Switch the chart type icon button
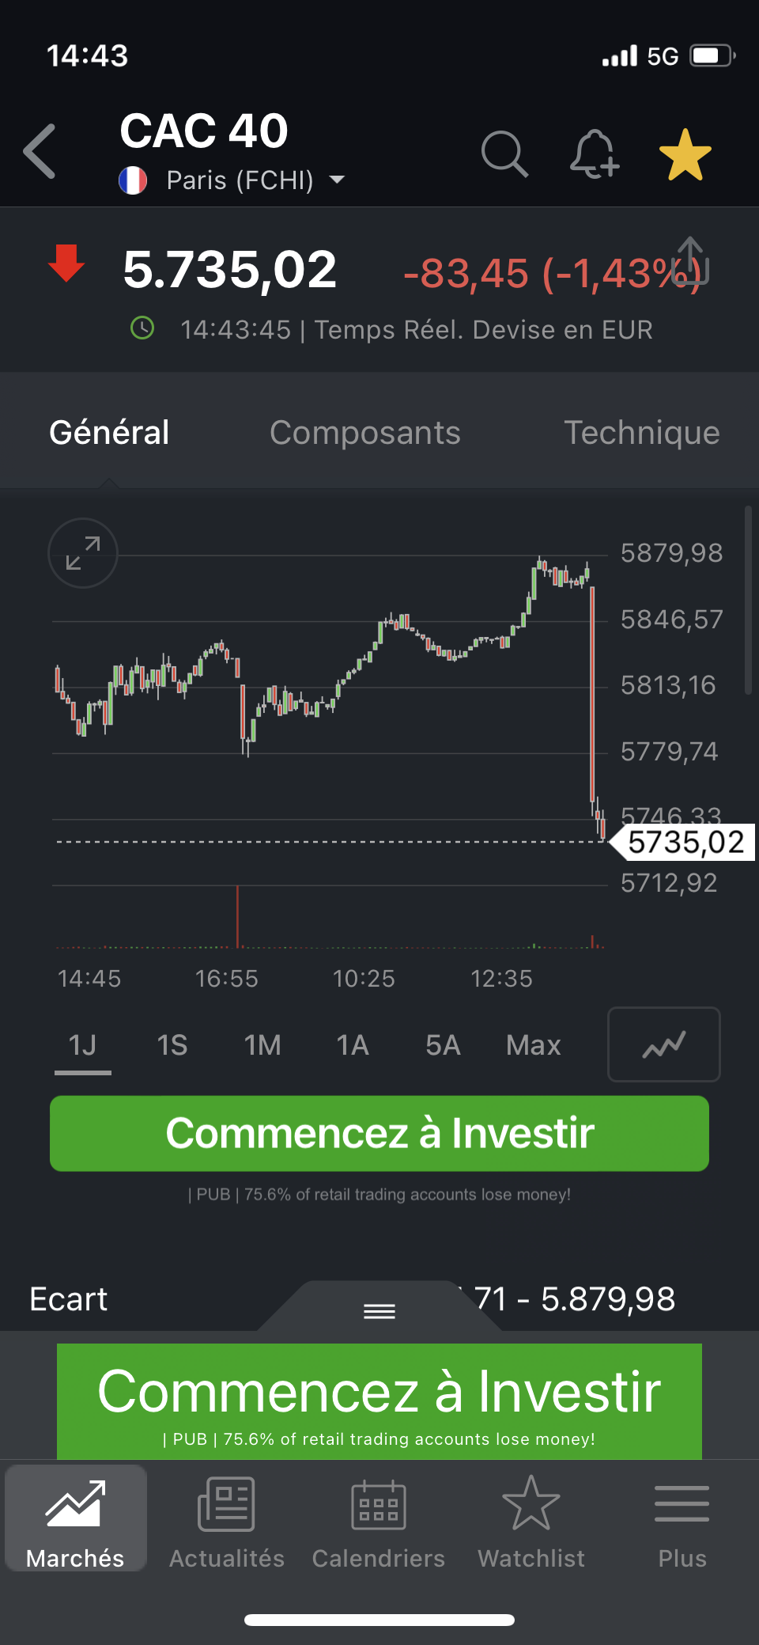 663,1044
